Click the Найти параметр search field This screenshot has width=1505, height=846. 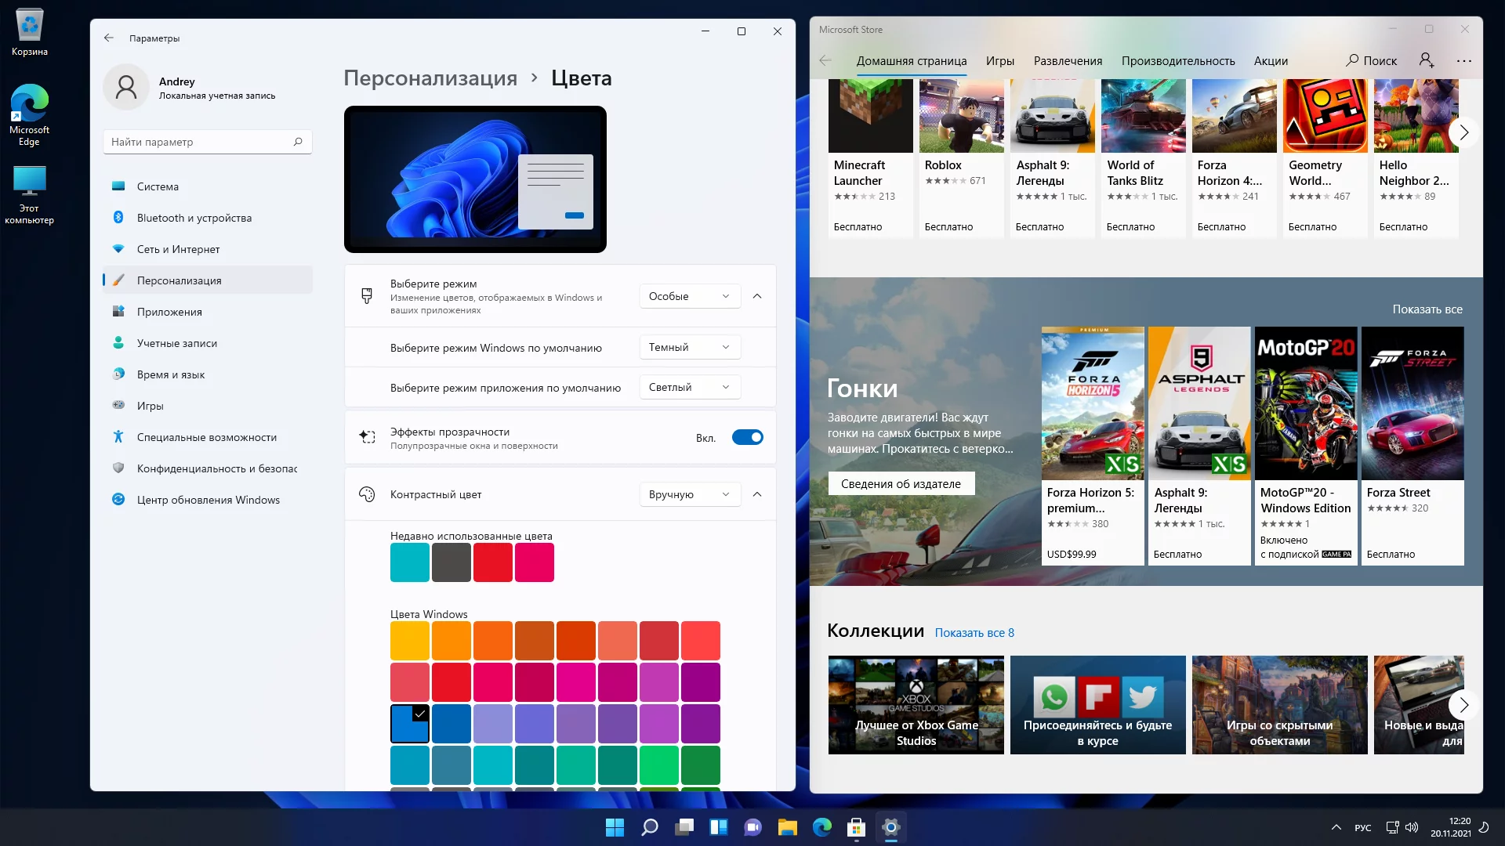(x=199, y=142)
